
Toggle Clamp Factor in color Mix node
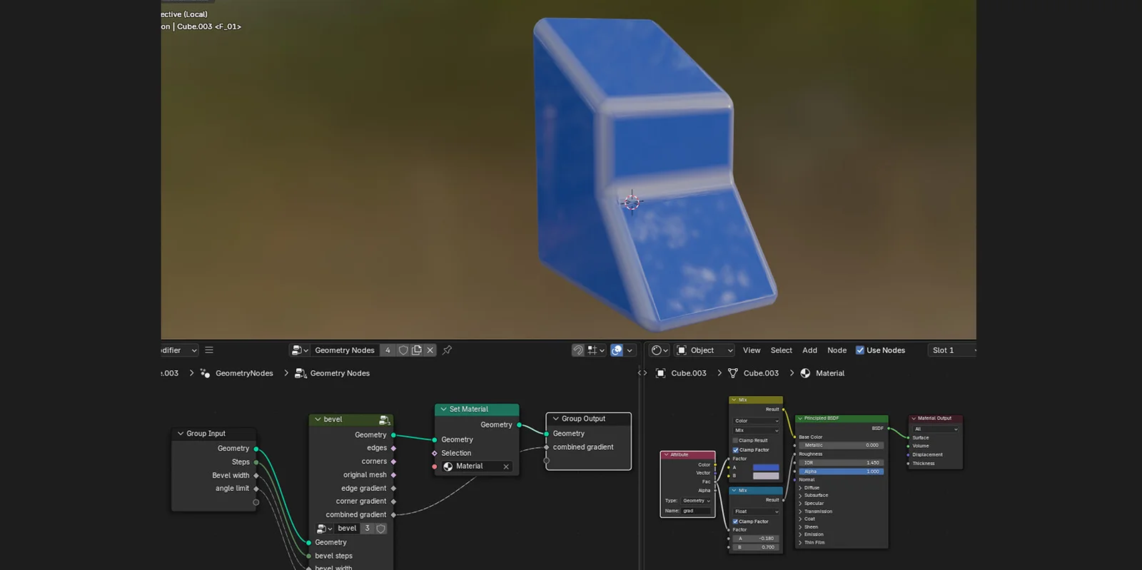pyautogui.click(x=736, y=450)
